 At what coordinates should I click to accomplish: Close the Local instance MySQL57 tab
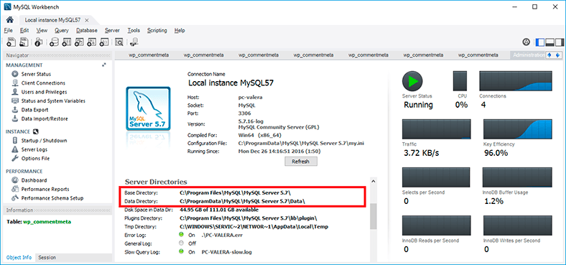point(87,20)
